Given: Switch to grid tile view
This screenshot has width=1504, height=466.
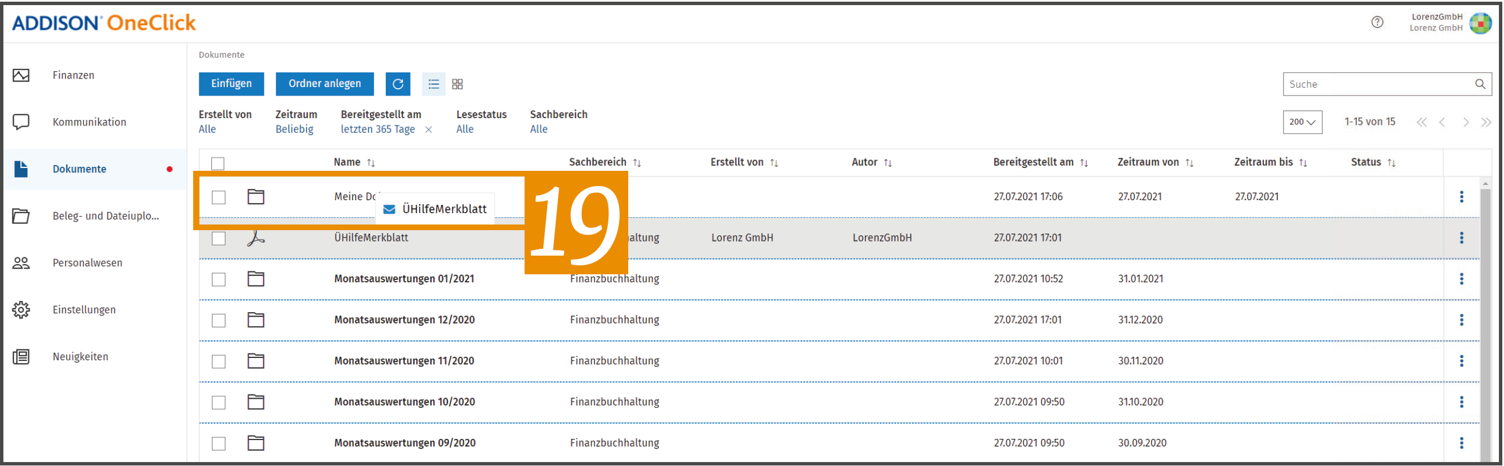Looking at the screenshot, I should pos(458,84).
